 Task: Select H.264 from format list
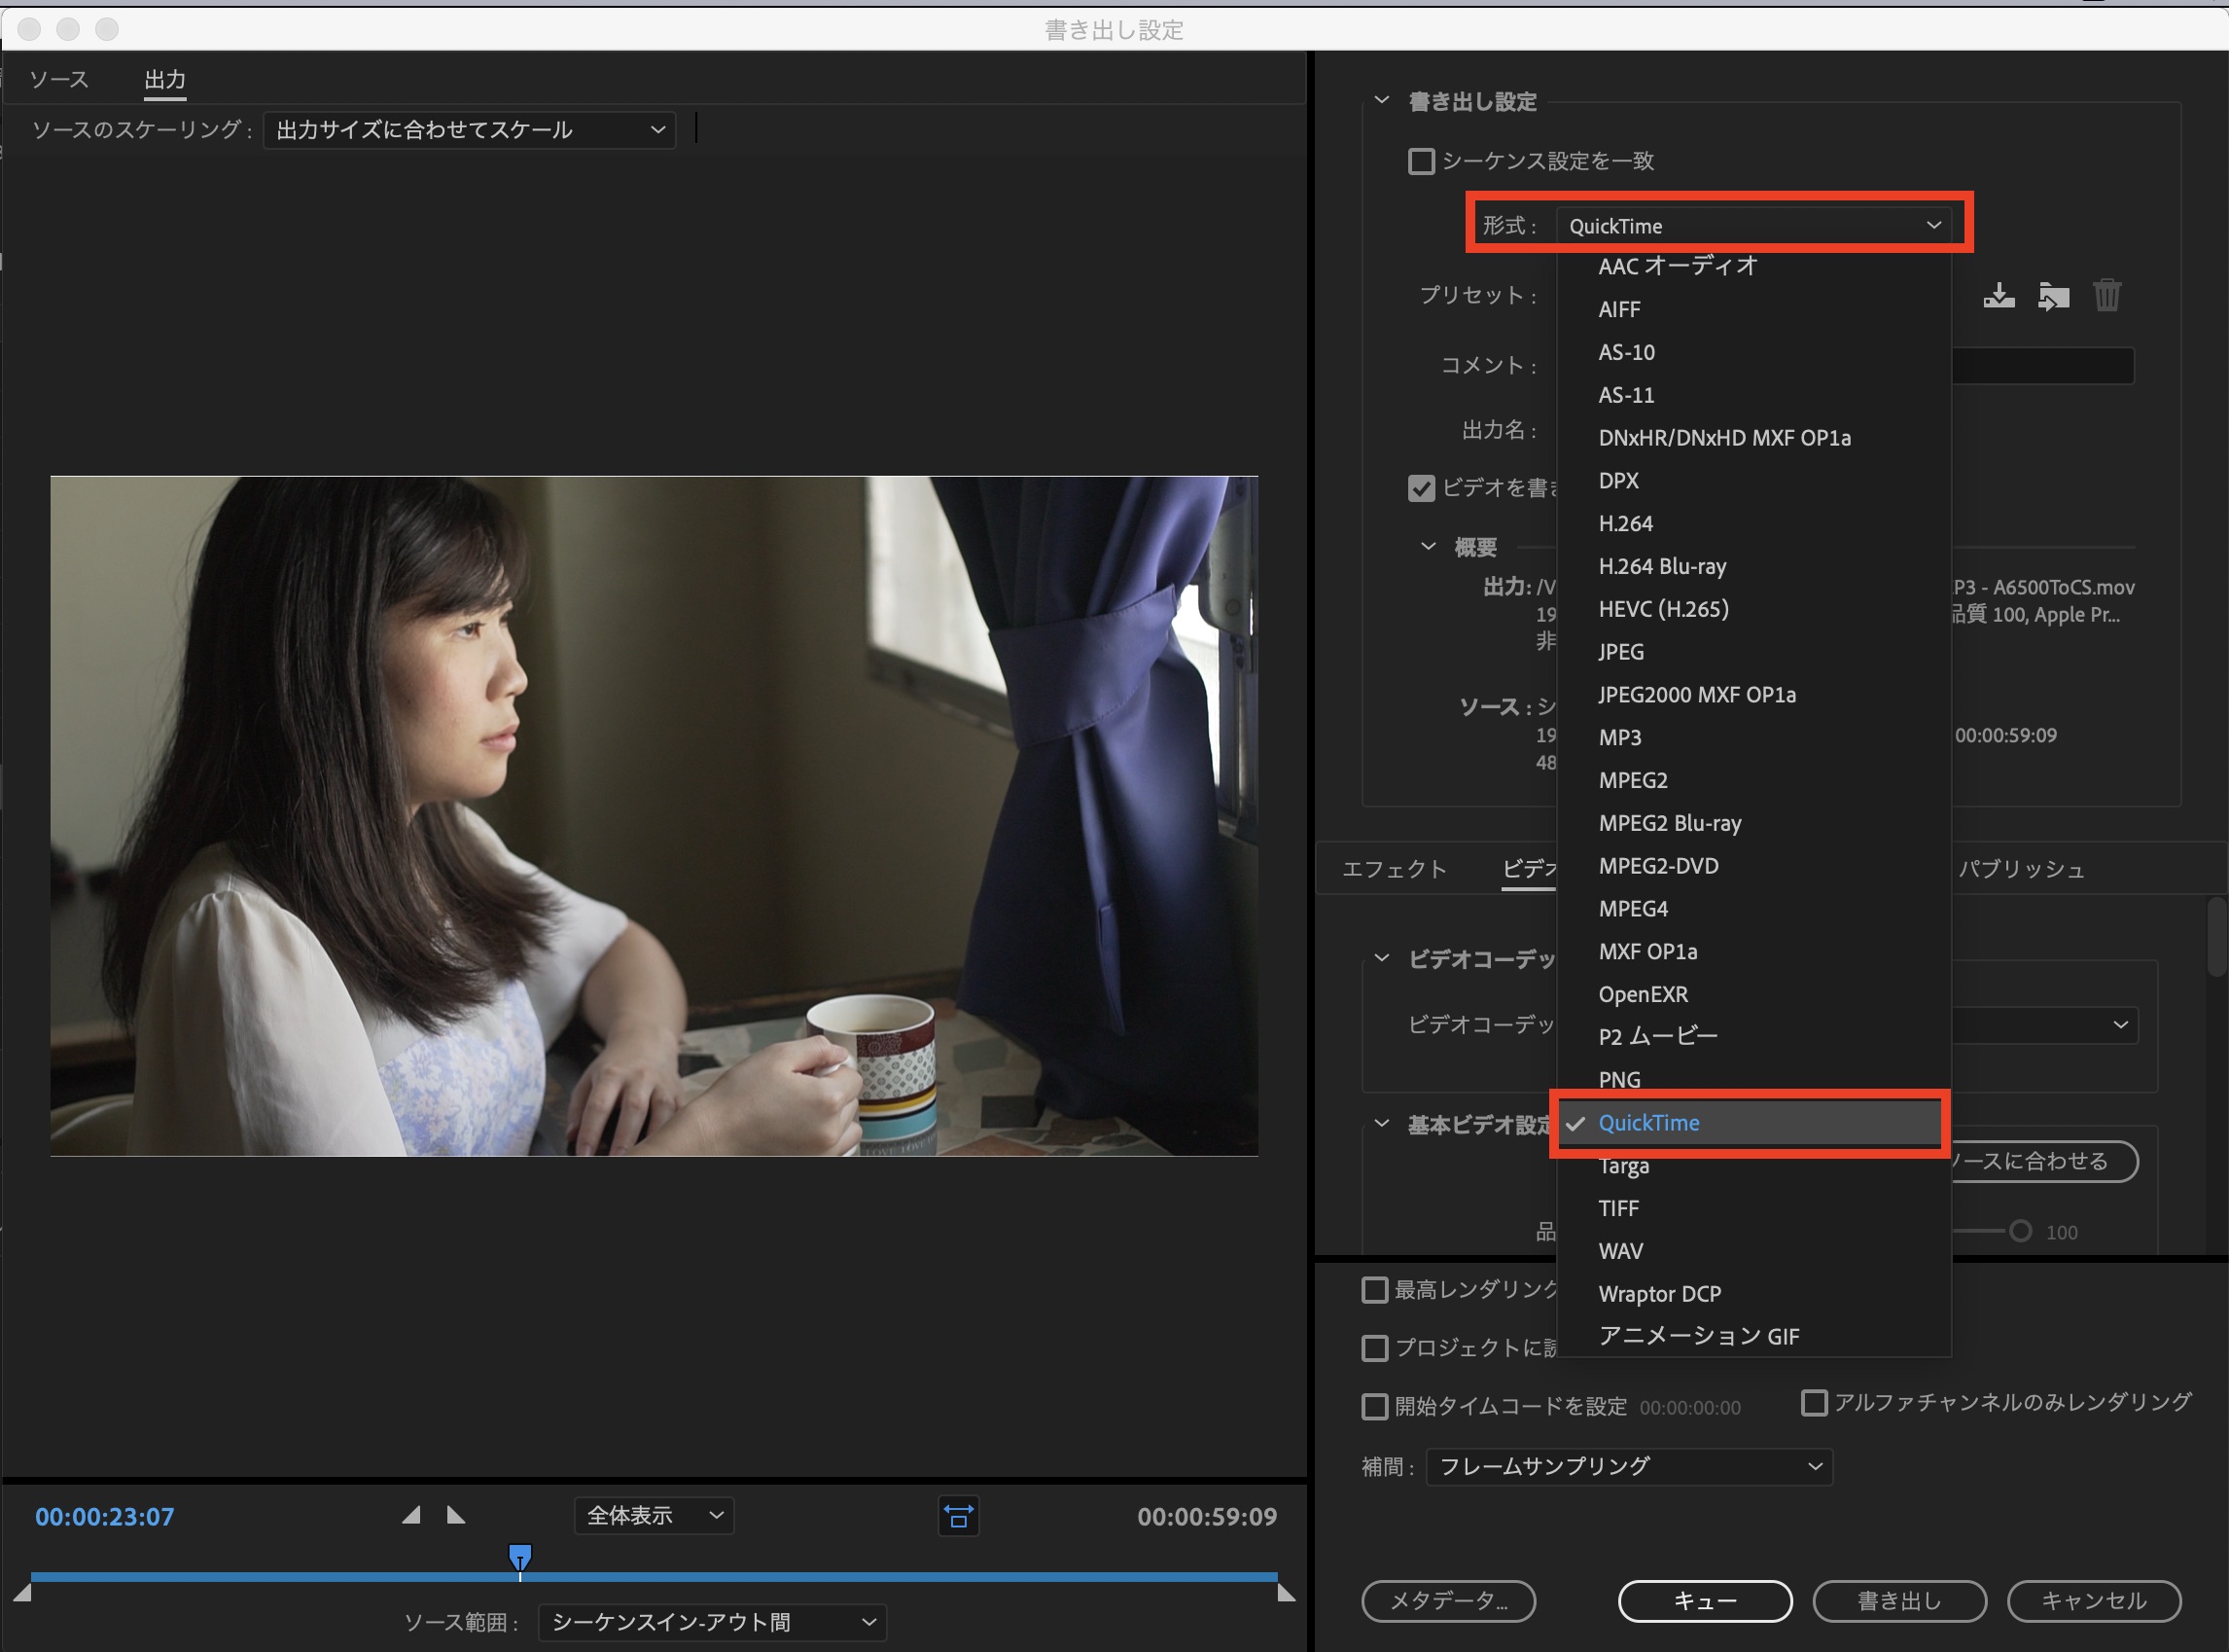[x=1625, y=523]
